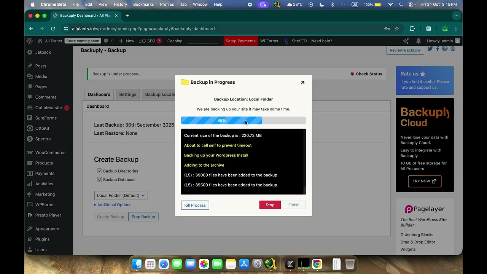Image resolution: width=487 pixels, height=274 pixels.
Task: Click the Rate us banner
Action: (425, 80)
